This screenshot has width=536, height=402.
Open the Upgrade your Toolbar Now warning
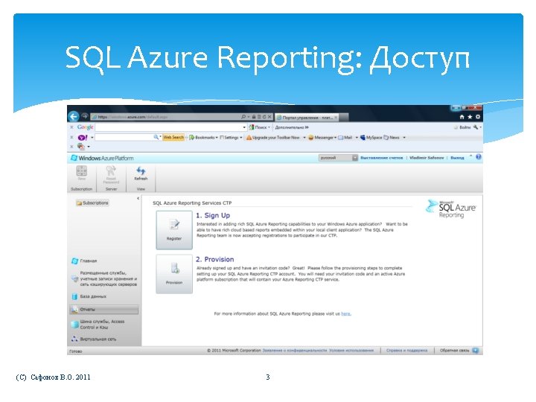click(x=272, y=138)
